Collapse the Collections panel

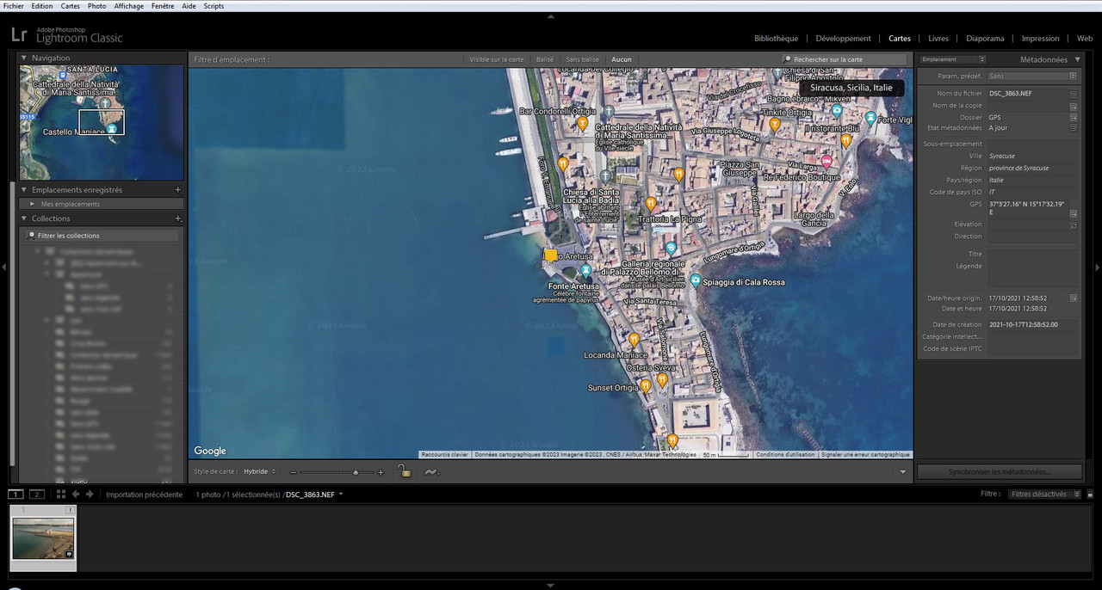click(x=24, y=218)
